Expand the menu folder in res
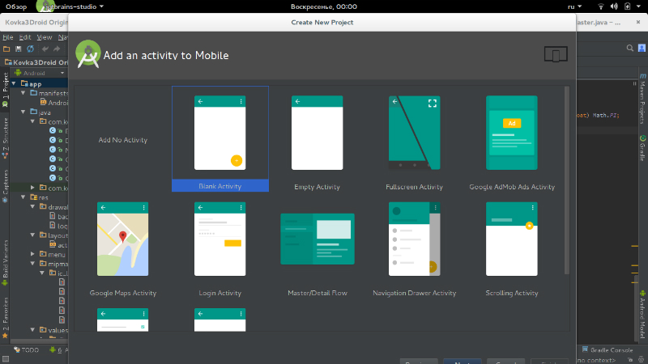The image size is (648, 364). coord(32,254)
